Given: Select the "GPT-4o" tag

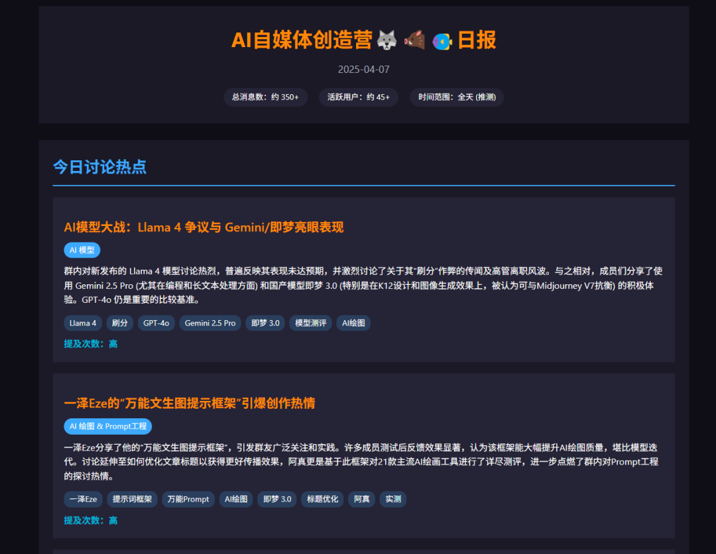Looking at the screenshot, I should point(156,323).
